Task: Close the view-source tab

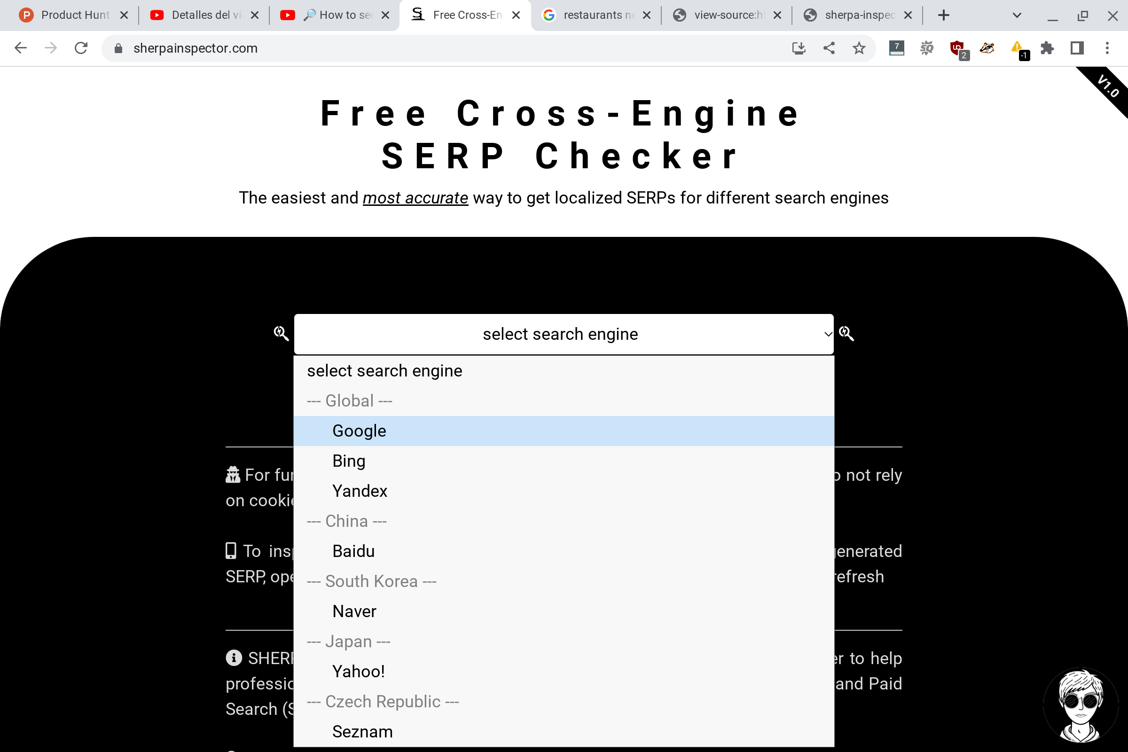Action: tap(777, 16)
